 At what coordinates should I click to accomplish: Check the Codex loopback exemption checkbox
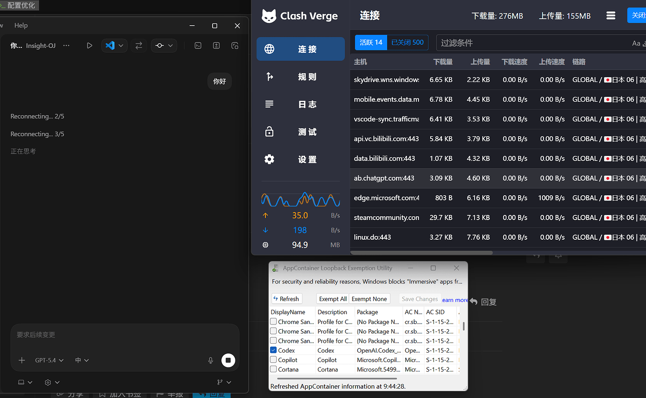coord(273,350)
